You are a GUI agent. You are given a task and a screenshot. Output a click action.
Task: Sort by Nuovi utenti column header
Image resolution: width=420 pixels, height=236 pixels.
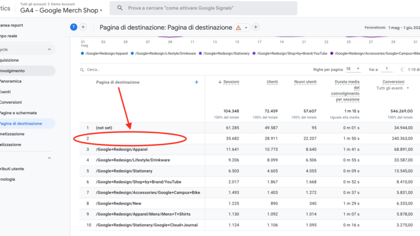point(305,82)
